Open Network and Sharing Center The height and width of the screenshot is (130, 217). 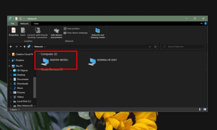pyautogui.click(x=98, y=33)
